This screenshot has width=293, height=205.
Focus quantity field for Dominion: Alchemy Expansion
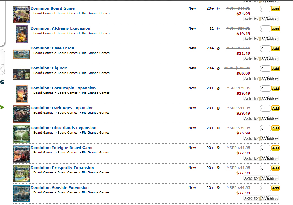coord(265,29)
